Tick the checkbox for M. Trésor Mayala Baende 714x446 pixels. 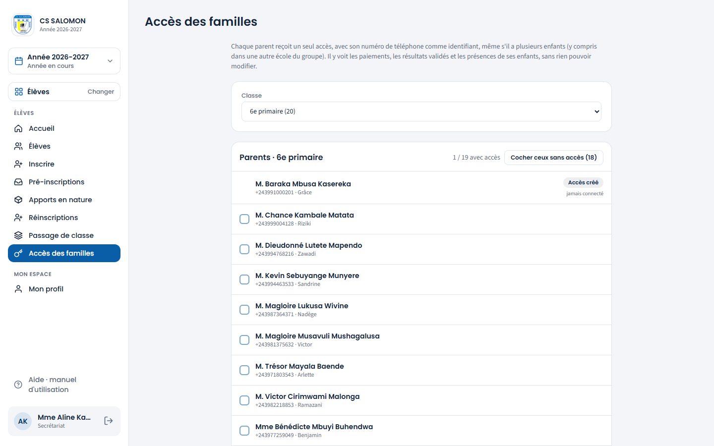click(x=244, y=370)
